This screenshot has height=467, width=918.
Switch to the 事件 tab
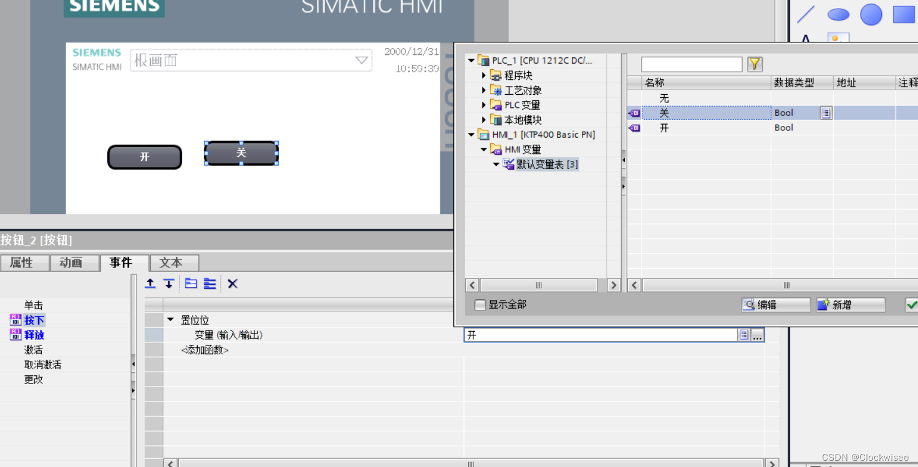coord(125,262)
